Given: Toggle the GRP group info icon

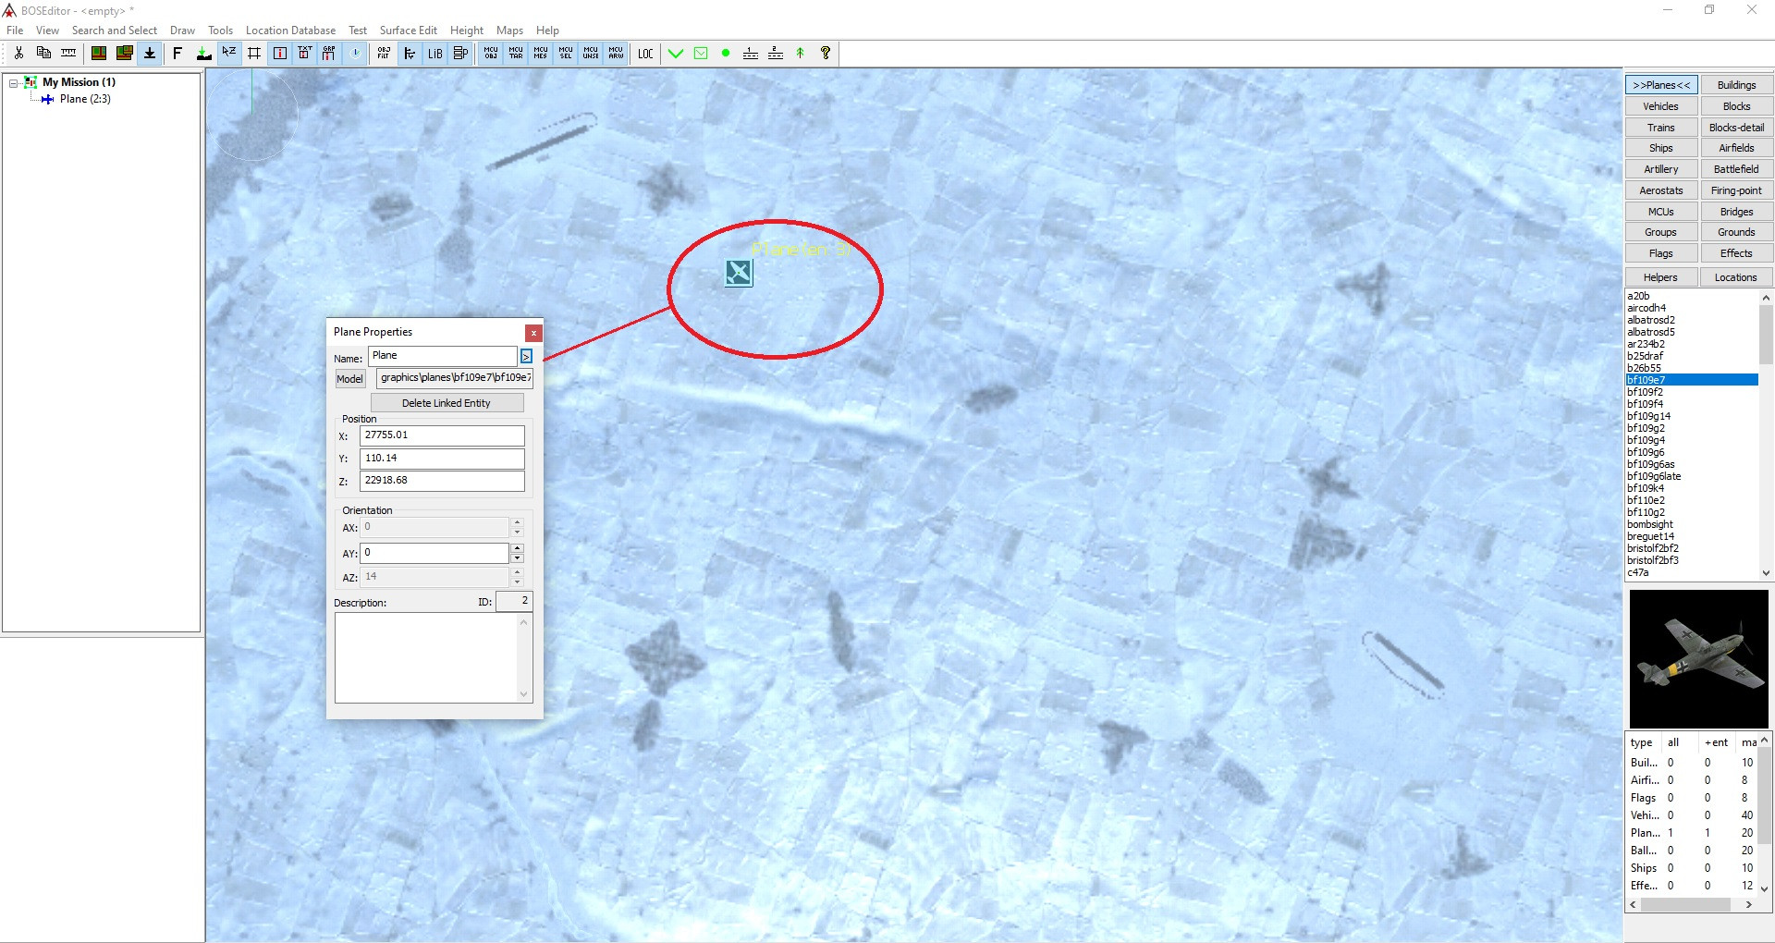Looking at the screenshot, I should point(329,53).
